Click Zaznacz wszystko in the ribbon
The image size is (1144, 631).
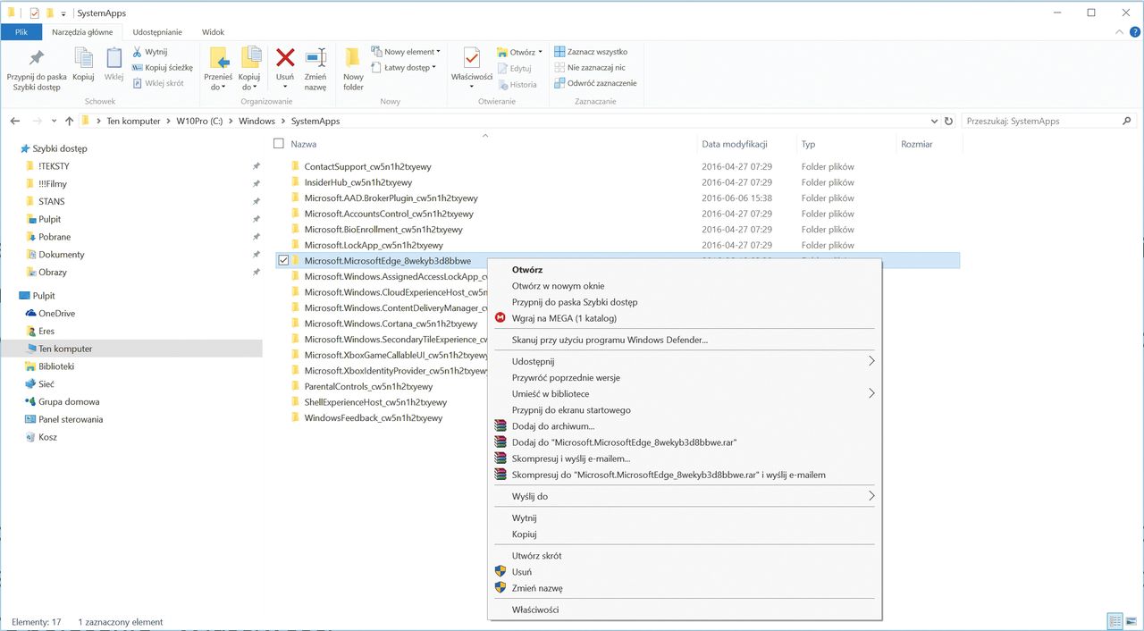tap(591, 52)
